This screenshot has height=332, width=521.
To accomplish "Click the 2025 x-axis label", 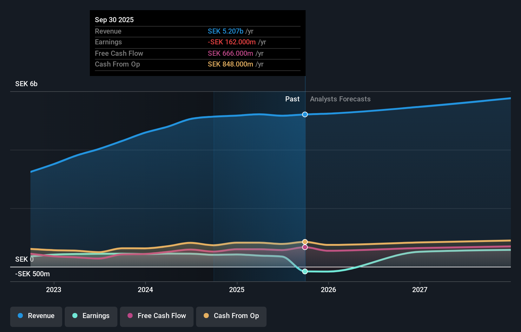I will click(237, 290).
